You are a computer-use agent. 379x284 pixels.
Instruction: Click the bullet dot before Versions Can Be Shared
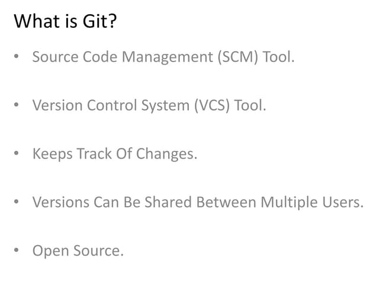click(17, 202)
